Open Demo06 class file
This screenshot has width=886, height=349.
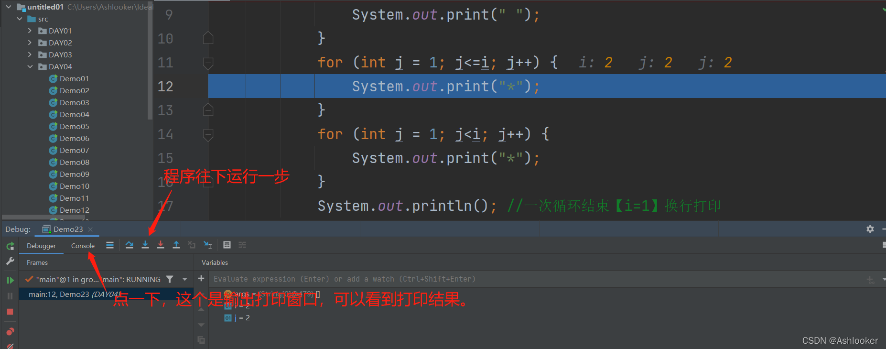click(x=69, y=138)
